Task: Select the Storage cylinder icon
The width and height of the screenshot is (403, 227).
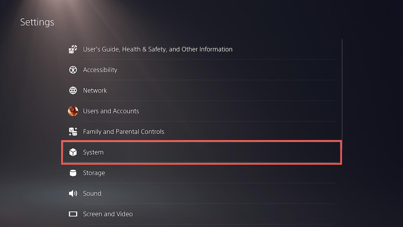Action: 73,173
